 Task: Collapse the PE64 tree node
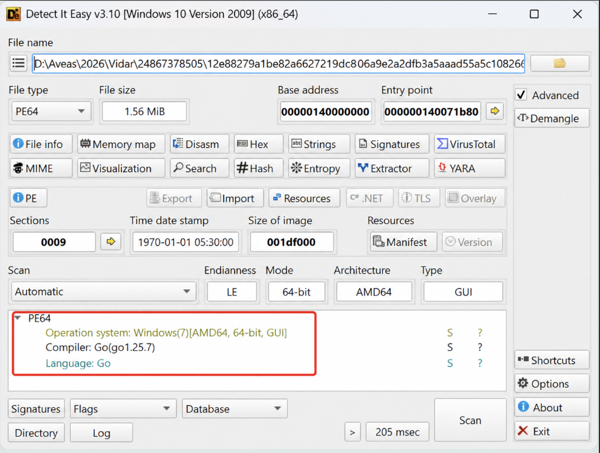point(18,318)
